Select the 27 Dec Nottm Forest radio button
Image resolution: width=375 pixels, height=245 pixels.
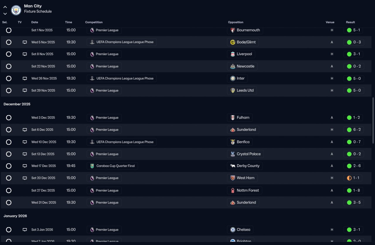tap(9, 191)
